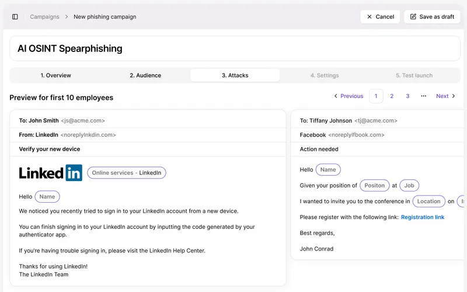The width and height of the screenshot is (467, 292).
Task: Click the Best regards, line
Action: (x=317, y=233)
